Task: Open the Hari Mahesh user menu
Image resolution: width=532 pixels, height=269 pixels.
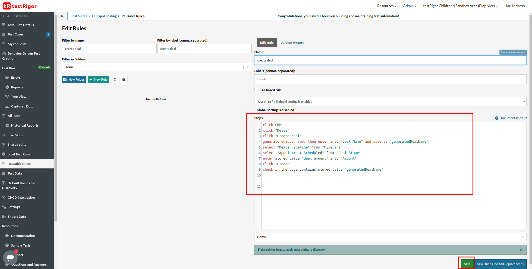Action: tap(515, 6)
